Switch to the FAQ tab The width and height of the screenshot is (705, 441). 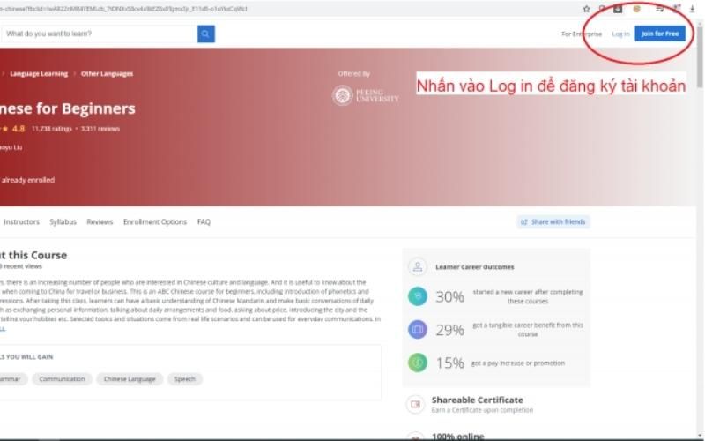204,222
